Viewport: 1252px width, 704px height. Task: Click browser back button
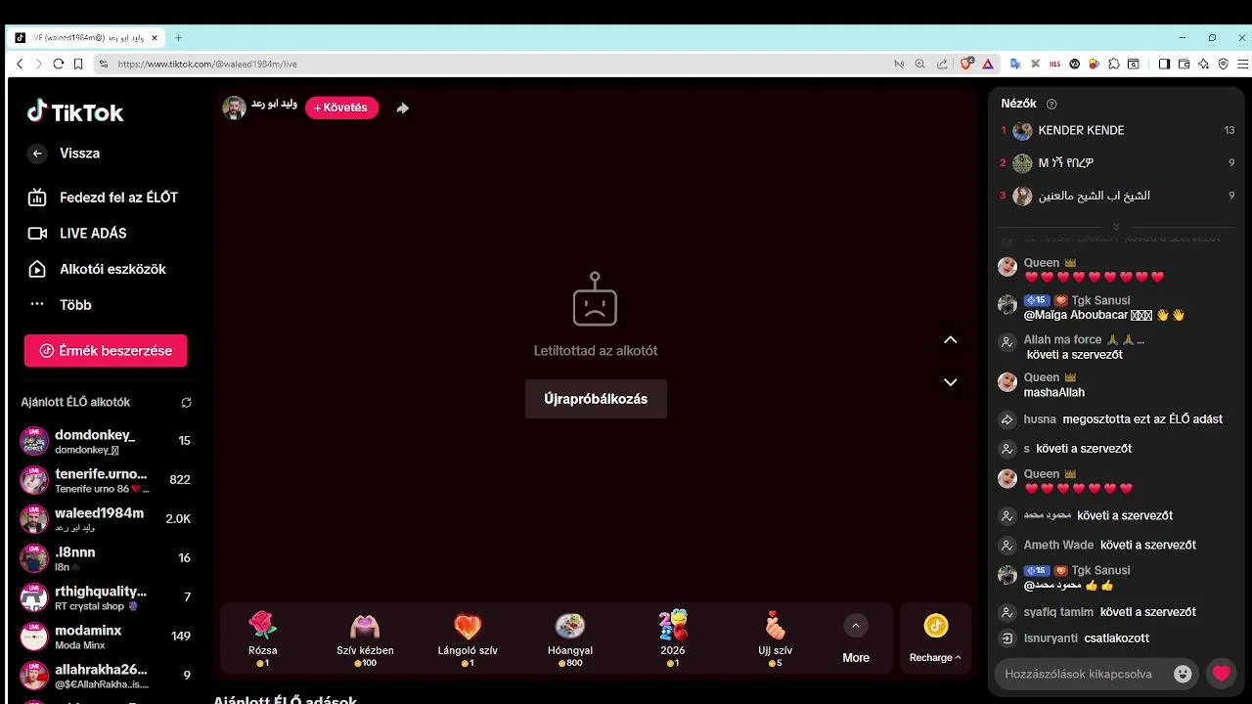coord(20,64)
